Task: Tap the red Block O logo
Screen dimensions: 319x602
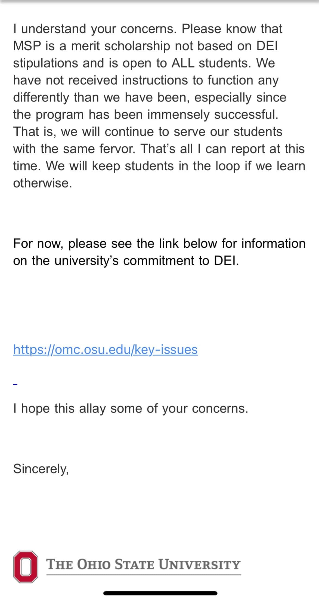Action: (x=26, y=567)
